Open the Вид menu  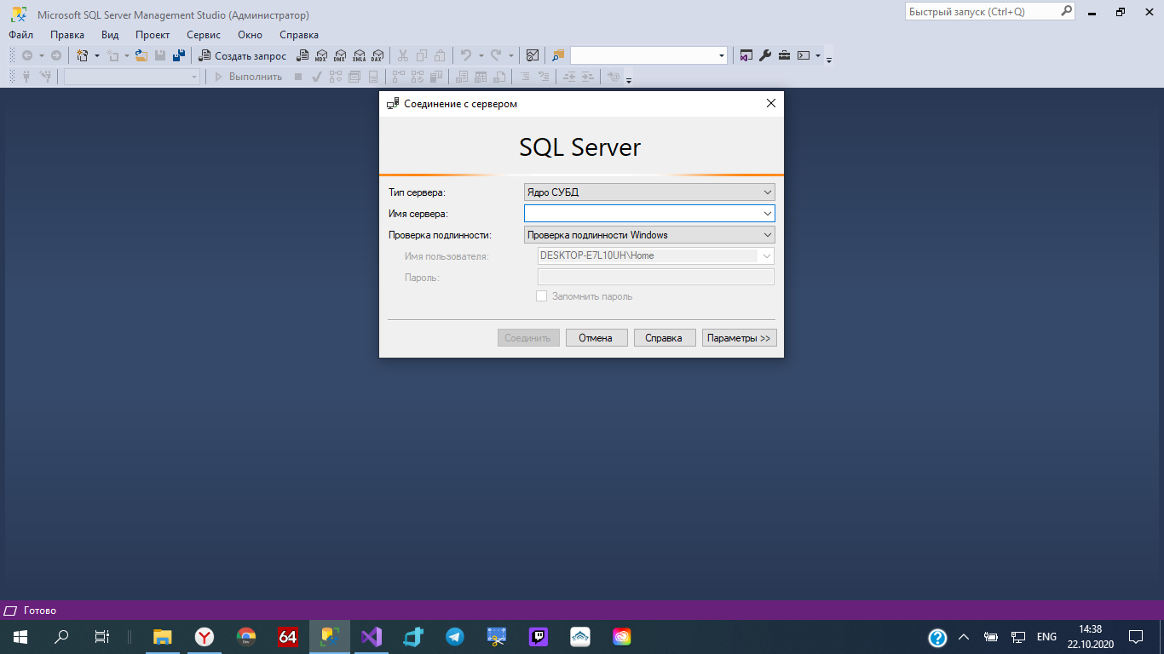pos(110,35)
